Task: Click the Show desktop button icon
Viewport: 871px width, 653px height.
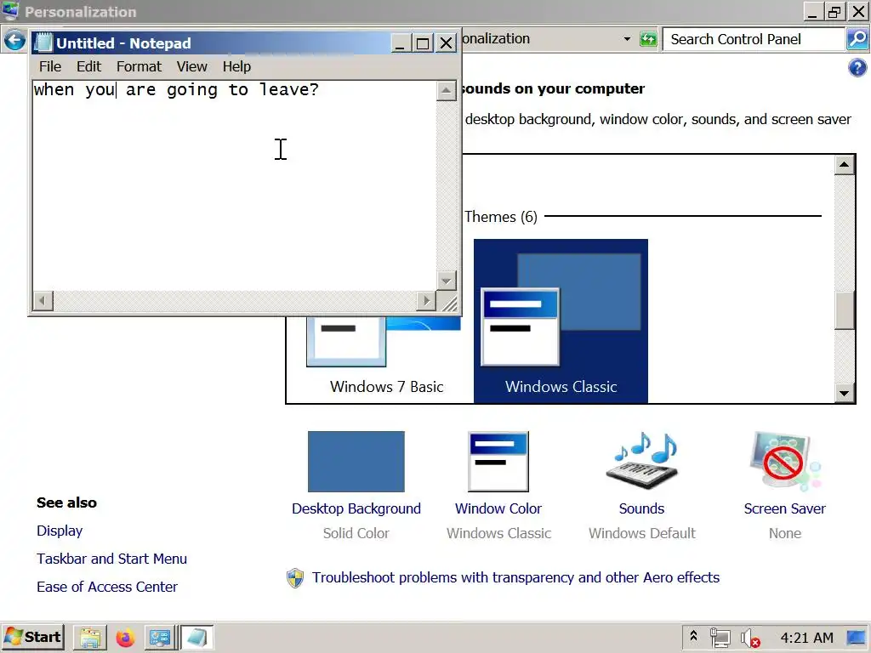Action: click(x=857, y=638)
